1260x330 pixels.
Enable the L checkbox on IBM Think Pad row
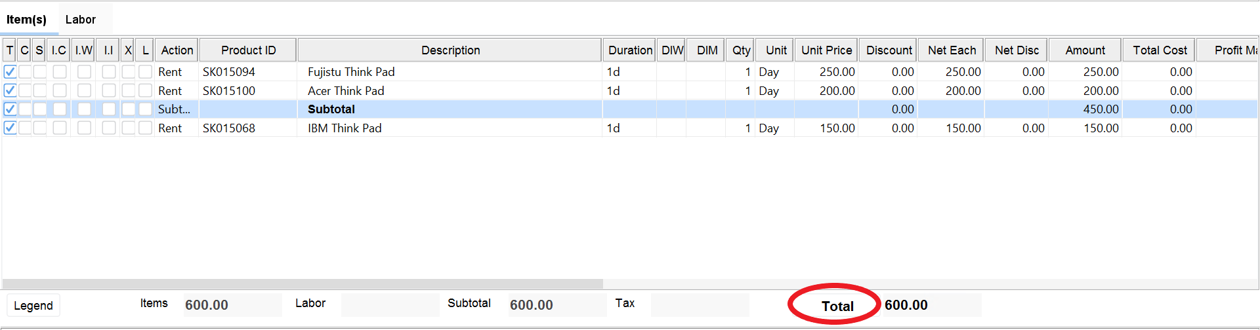pyautogui.click(x=145, y=128)
